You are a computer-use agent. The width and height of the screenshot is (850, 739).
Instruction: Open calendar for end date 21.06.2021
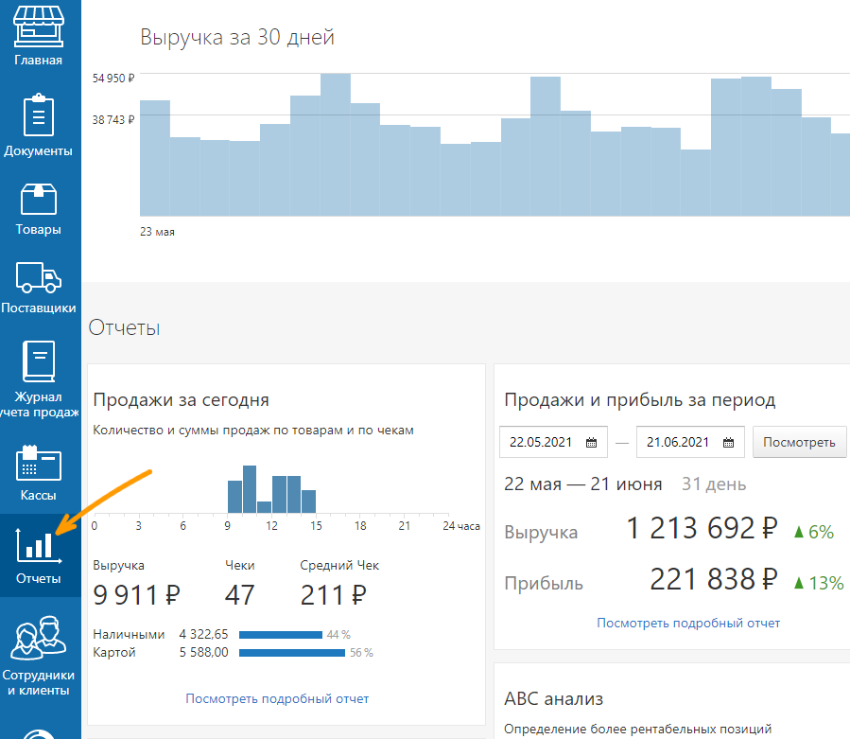(728, 443)
